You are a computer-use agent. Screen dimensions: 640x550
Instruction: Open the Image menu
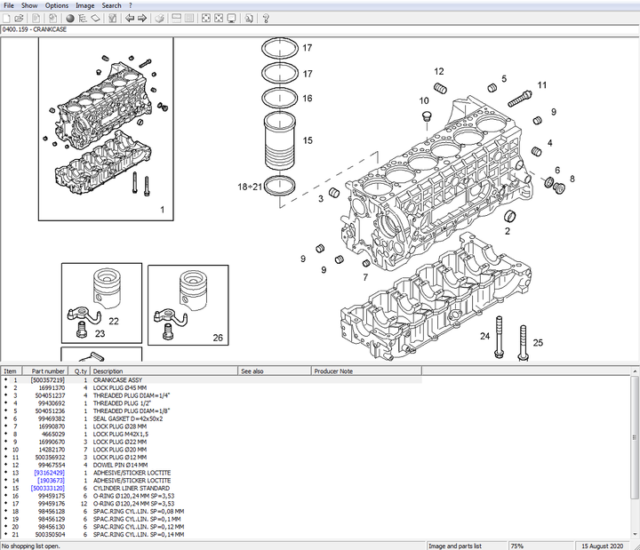[85, 5]
